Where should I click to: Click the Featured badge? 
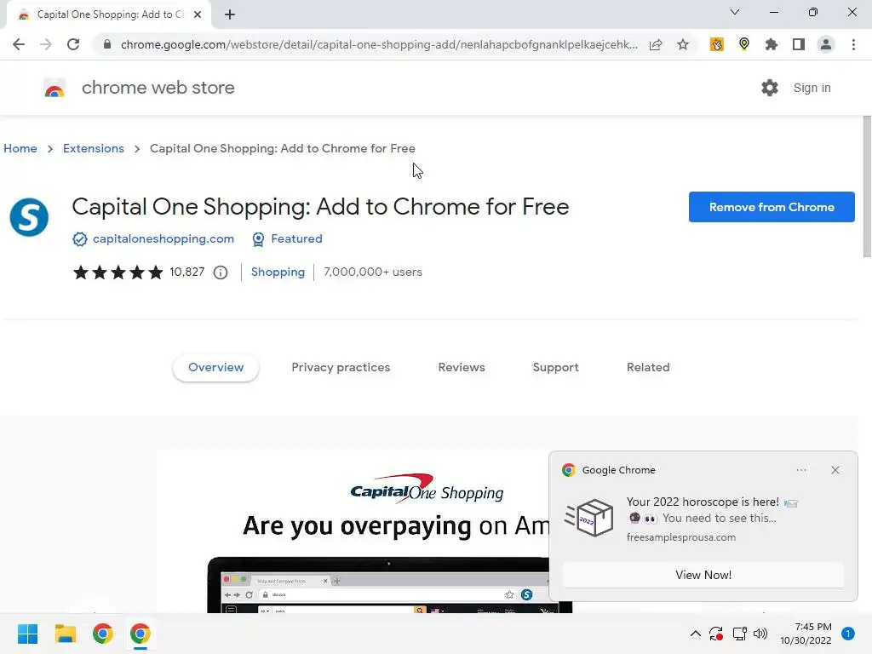287,238
